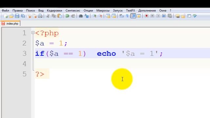The image size is (210, 118).
Task: Open the Кодировки menu
Action: 54,10
